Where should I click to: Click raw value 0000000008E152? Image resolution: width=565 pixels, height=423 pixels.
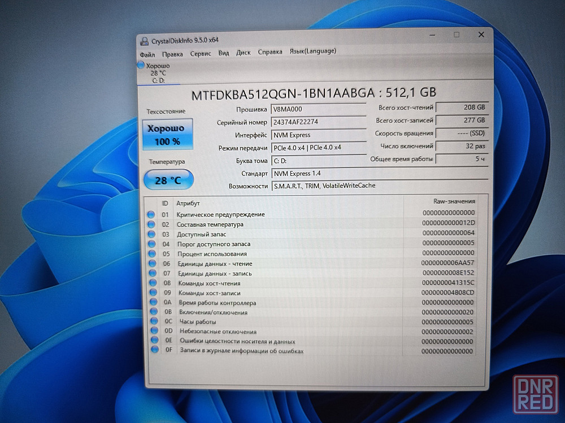448,272
